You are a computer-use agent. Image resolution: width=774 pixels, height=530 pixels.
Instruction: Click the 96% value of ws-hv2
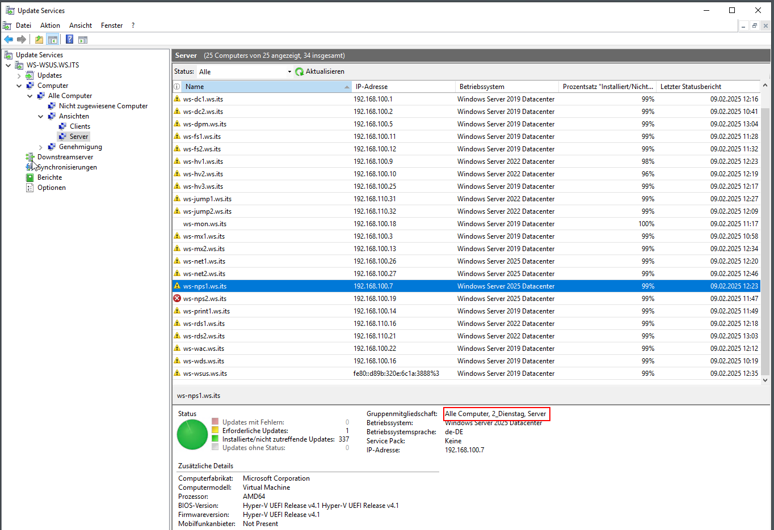click(648, 174)
